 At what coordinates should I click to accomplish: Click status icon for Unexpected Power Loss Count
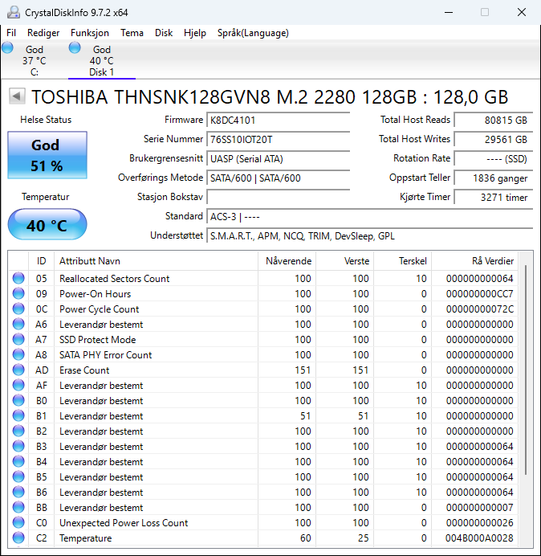coord(18,522)
